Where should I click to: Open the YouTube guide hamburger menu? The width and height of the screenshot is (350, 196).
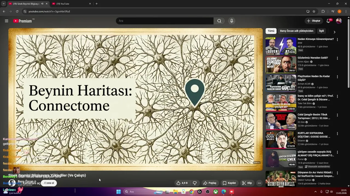pos(7,21)
